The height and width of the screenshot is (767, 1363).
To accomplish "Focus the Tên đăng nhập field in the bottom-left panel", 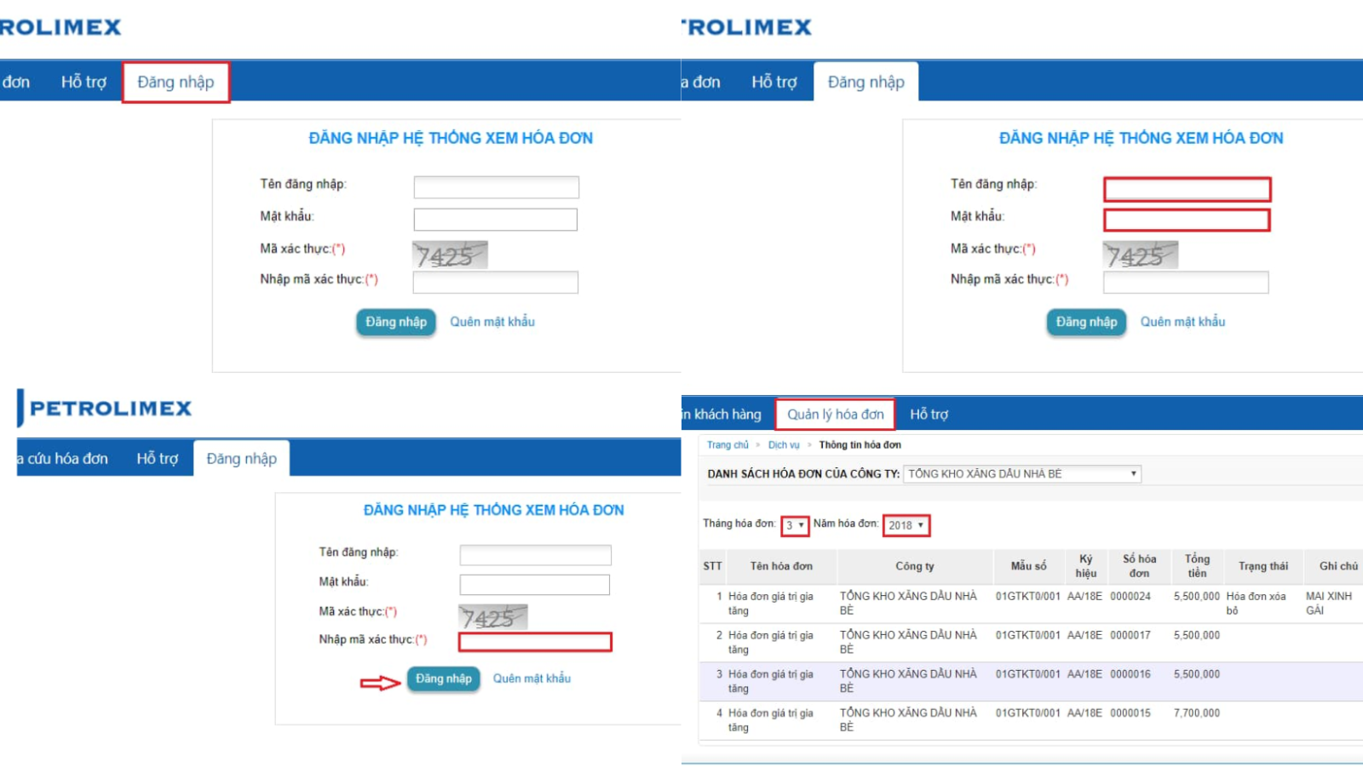I will coord(536,556).
